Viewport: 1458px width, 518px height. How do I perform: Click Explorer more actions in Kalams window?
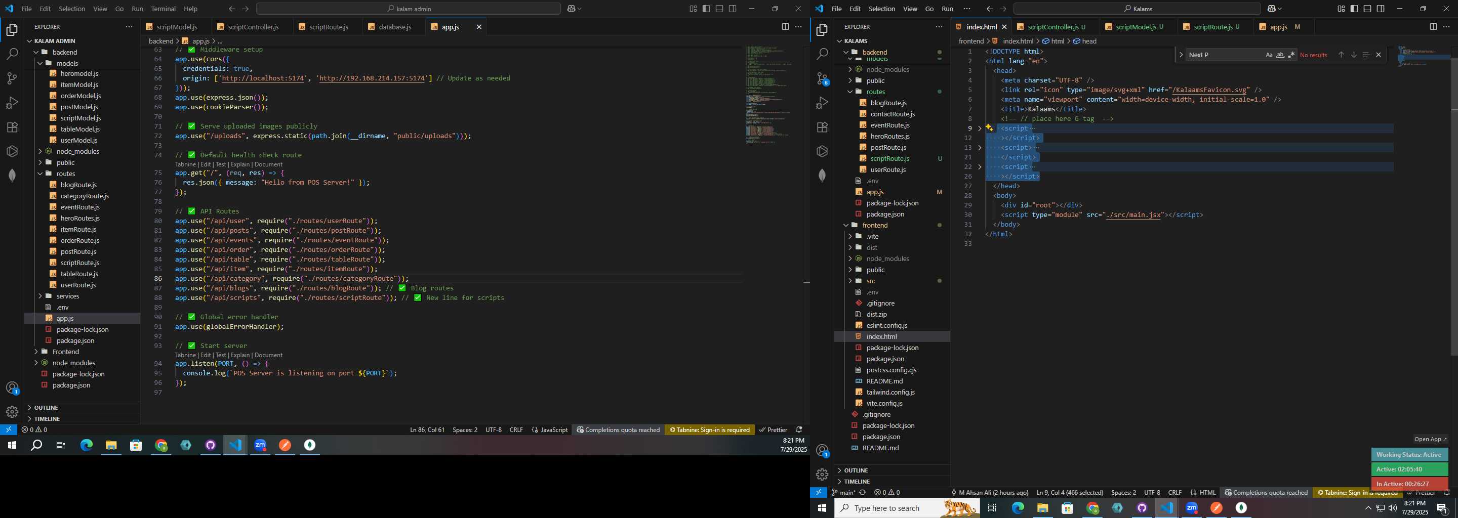(939, 27)
